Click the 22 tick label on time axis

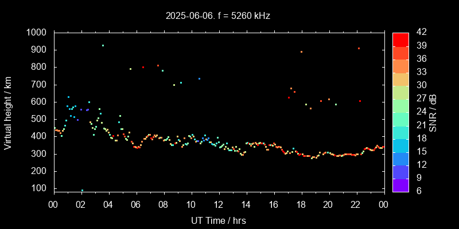click(x=356, y=204)
